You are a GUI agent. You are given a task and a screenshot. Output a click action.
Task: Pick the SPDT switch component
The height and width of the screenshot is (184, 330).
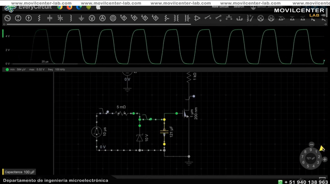218,18
